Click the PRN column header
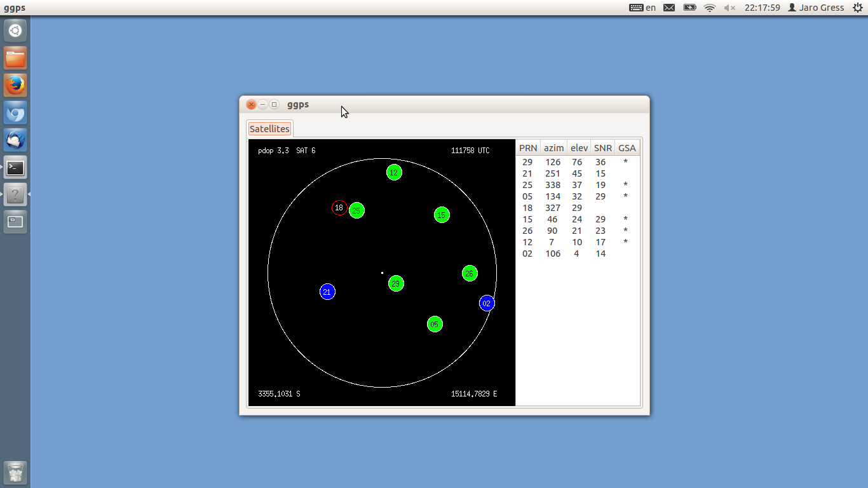868x488 pixels. pos(527,147)
